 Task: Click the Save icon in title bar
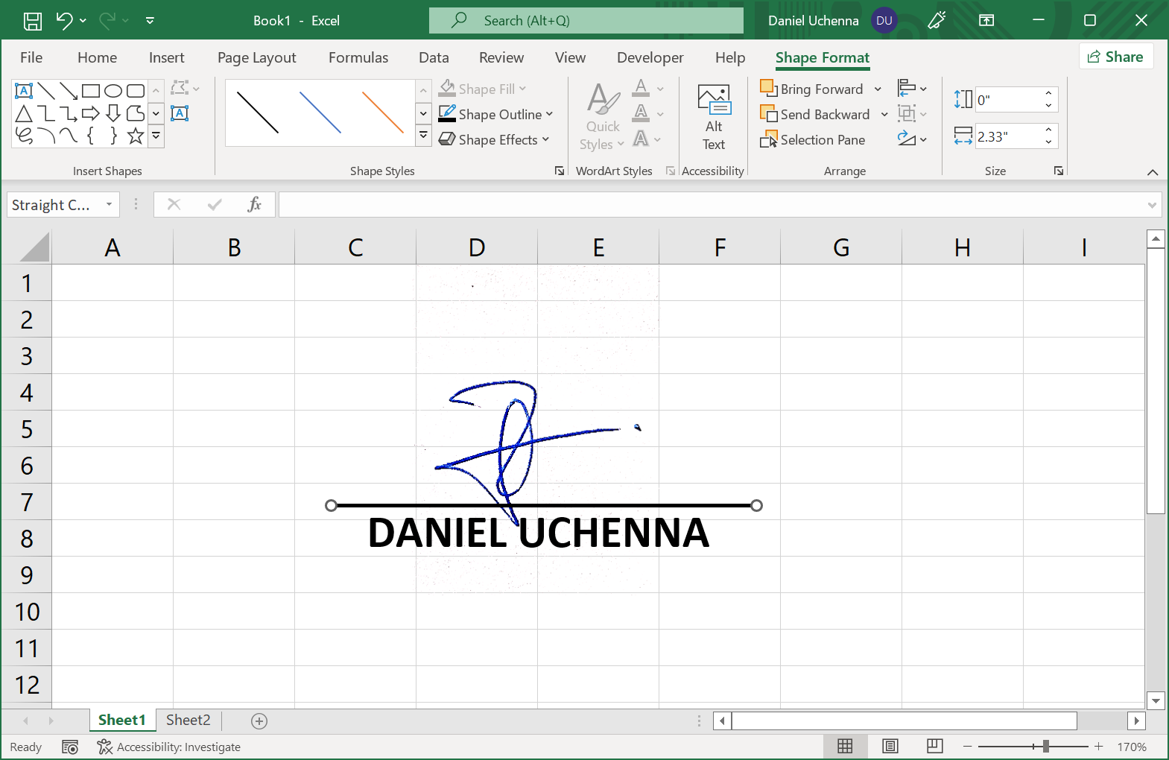[x=33, y=21]
